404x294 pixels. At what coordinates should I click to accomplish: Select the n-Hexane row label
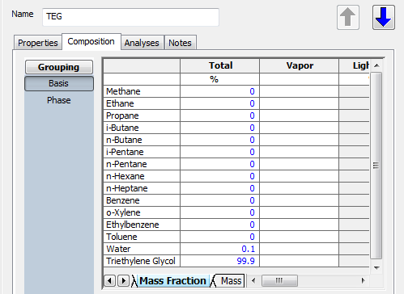tap(142, 176)
